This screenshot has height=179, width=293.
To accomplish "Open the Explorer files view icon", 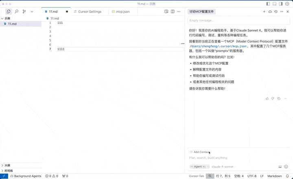I will pos(9,12).
